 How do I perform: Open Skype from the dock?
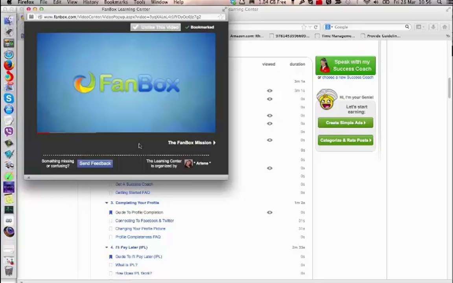tap(9, 99)
